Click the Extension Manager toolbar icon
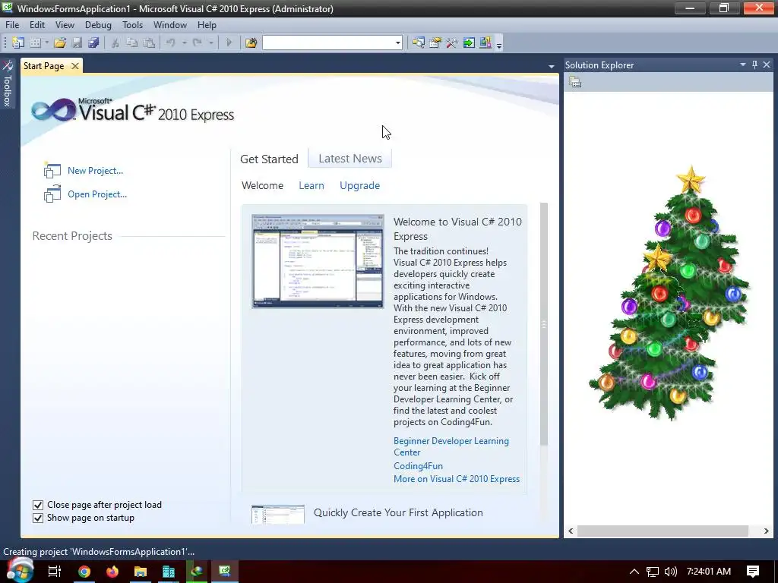778x583 pixels. pyautogui.click(x=485, y=43)
